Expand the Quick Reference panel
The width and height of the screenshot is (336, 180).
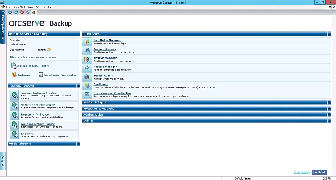tap(78, 144)
